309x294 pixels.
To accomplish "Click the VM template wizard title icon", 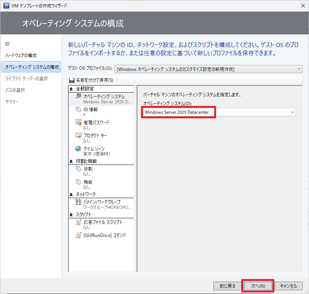I will click(6, 6).
